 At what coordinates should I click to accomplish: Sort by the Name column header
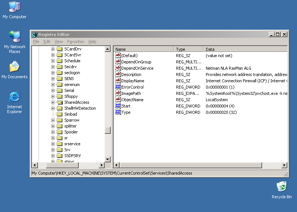click(143, 49)
